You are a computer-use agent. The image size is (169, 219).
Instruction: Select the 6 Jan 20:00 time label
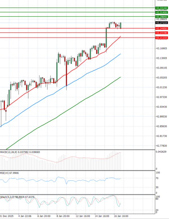(45, 216)
